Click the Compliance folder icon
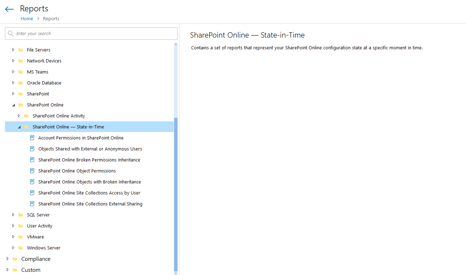This screenshot has height=275, width=466. [x=15, y=259]
